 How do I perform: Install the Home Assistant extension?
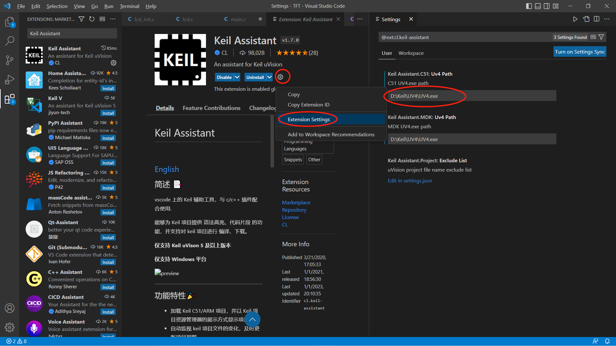point(108,89)
